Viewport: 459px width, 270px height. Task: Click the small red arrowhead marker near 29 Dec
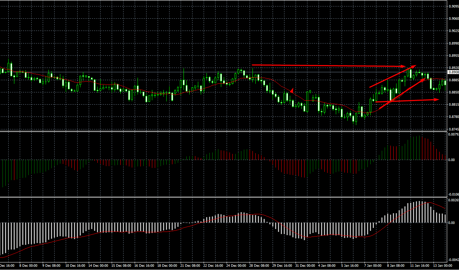tap(292, 91)
